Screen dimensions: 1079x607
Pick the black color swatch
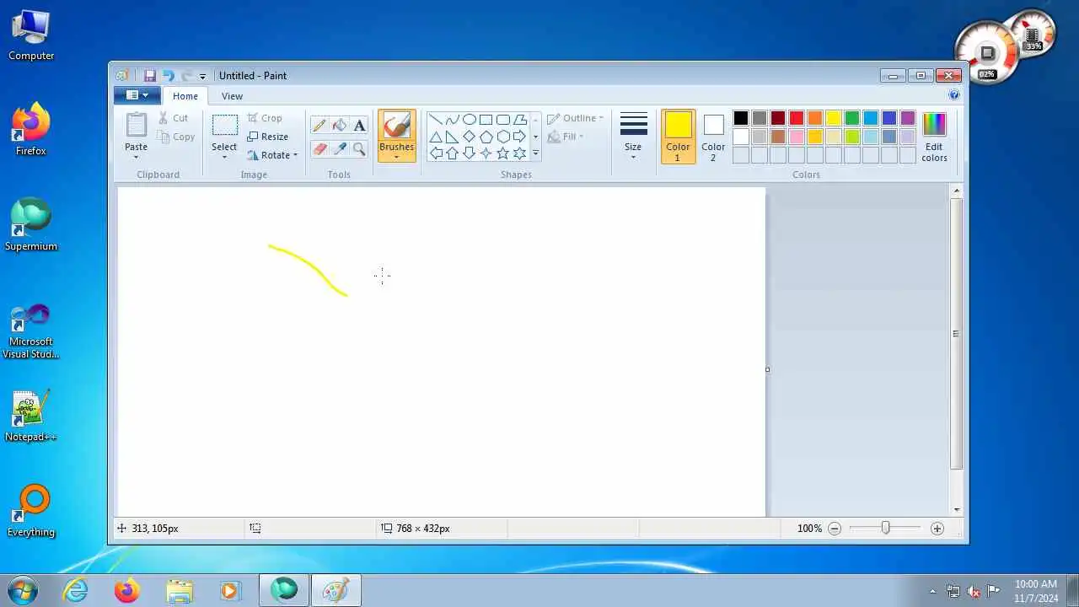[741, 118]
